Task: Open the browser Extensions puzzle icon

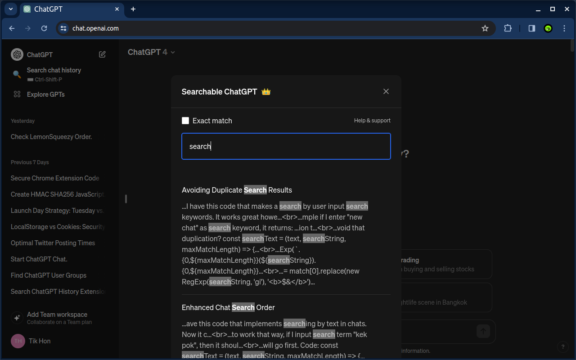Action: click(x=508, y=28)
